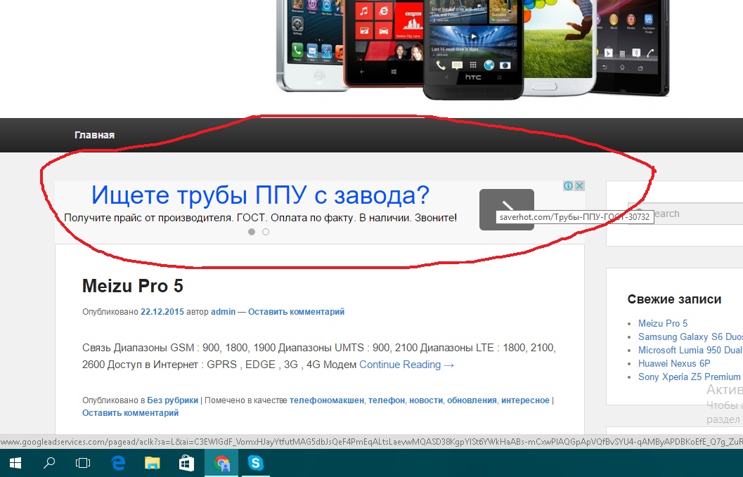Click top Оставить комментарий link
This screenshot has height=477, width=743.
tap(296, 312)
